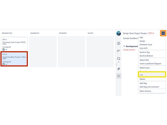Image resolution: width=167 pixels, height=125 pixels.
Task: Click Unassigned on the DTP-8 card
Action: click(6, 62)
